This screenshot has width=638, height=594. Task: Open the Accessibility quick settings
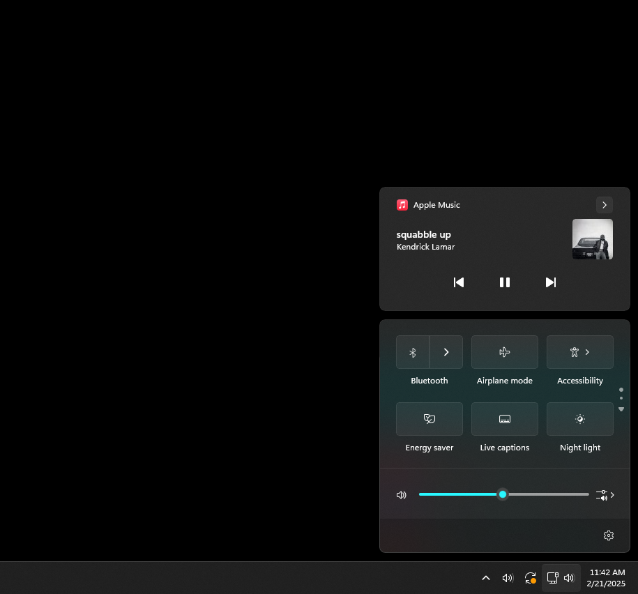580,352
